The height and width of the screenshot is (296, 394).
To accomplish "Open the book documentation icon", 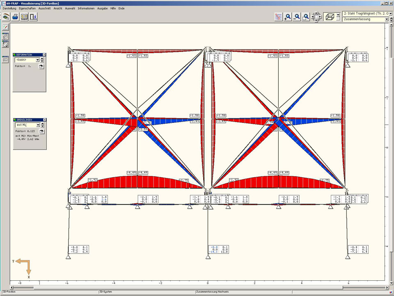I will [x=24, y=17].
